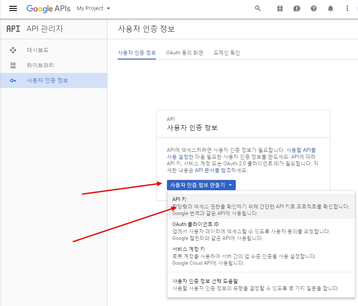
Task: Expand the My Project selector dropdown
Action: [x=93, y=8]
